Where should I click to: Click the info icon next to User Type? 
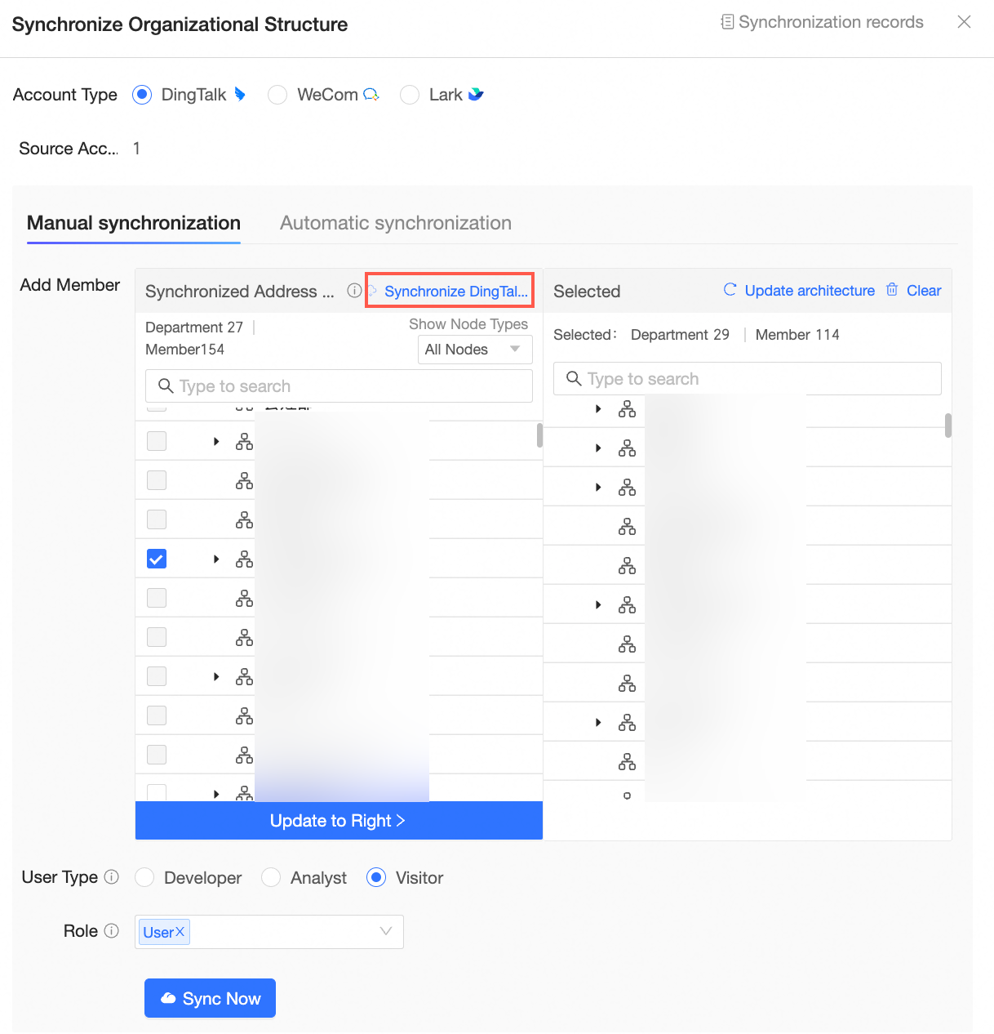pyautogui.click(x=112, y=877)
